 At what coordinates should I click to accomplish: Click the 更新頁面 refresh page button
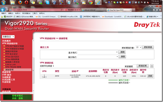pos(148,47)
